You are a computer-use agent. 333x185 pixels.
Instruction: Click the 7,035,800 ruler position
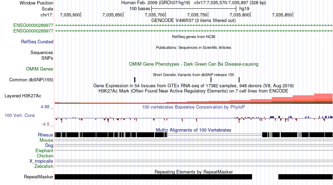click(240, 15)
